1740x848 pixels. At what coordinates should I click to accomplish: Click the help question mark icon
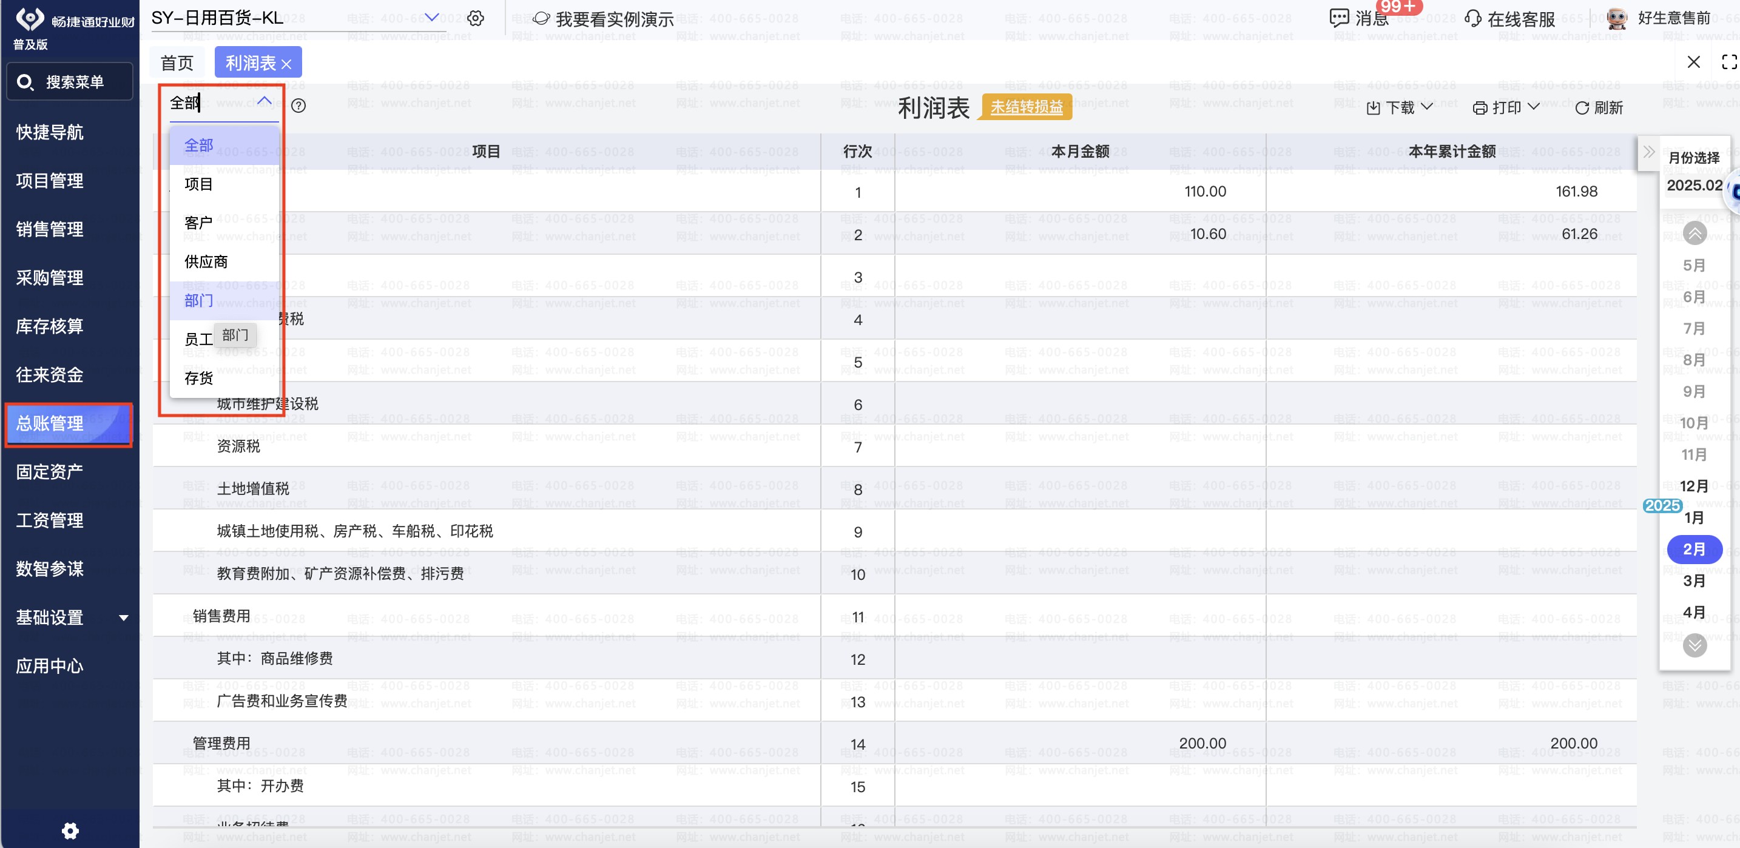[298, 106]
